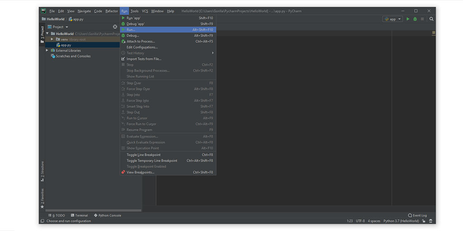Select Toggle Temporary Line Breakpoint entry
The image size is (463, 231).
tap(168, 161)
